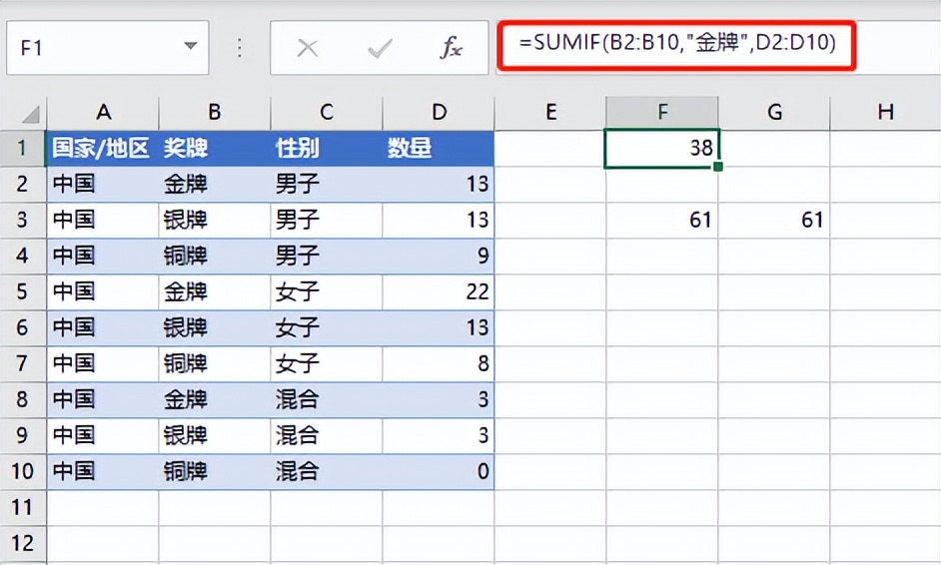
Task: Select row 2 header
Action: pyautogui.click(x=23, y=184)
